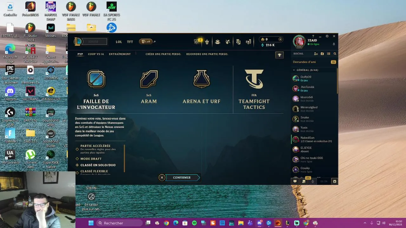406x228 pixels.
Task: Open friend MinimalGlied in friends list
Action: 314,109
